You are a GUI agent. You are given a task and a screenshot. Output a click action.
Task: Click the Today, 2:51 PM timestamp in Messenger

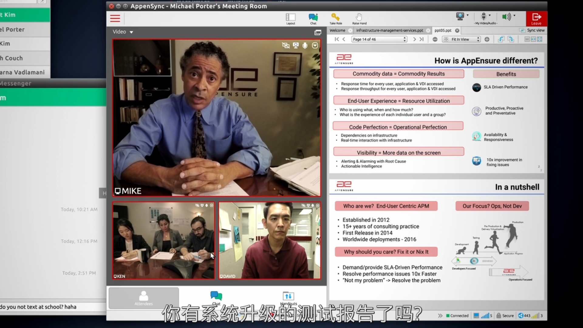coord(79,273)
